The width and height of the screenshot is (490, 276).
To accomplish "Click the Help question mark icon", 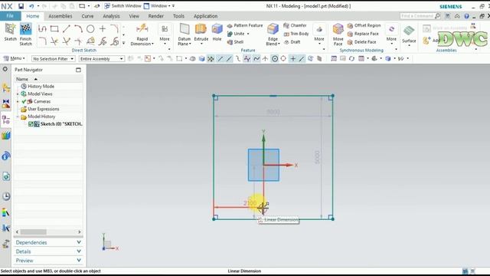I will [466, 16].
